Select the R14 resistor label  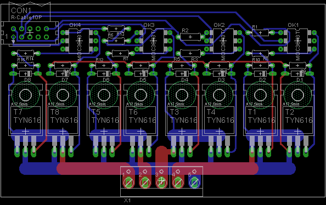coord(30,59)
